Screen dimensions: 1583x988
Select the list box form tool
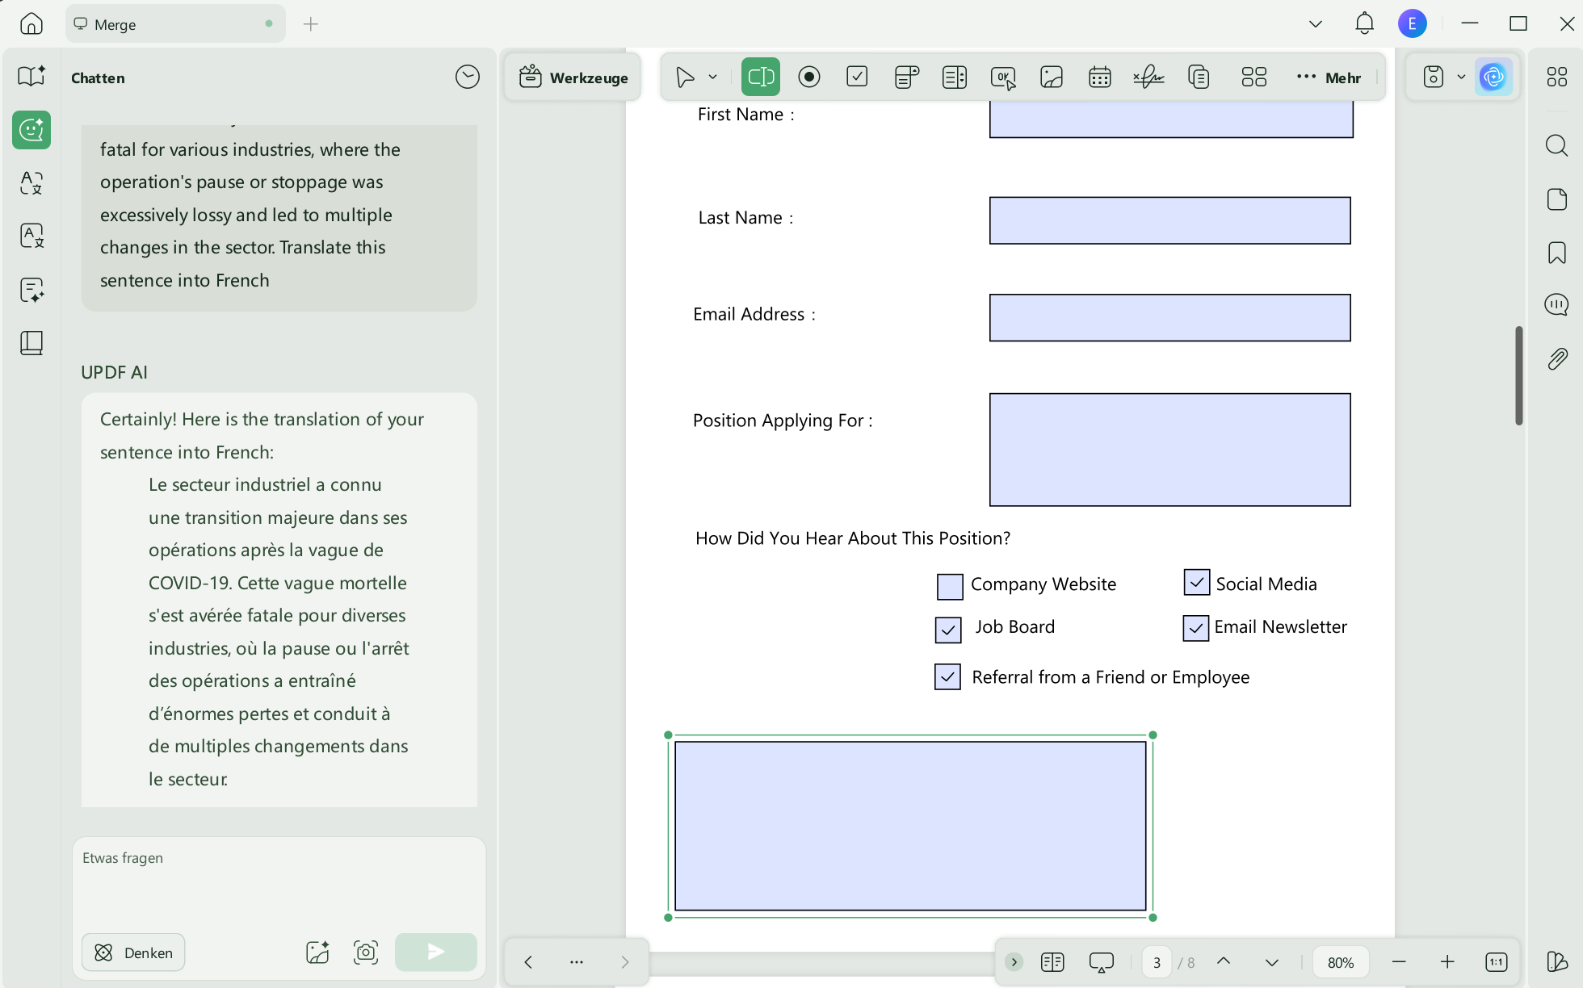955,77
